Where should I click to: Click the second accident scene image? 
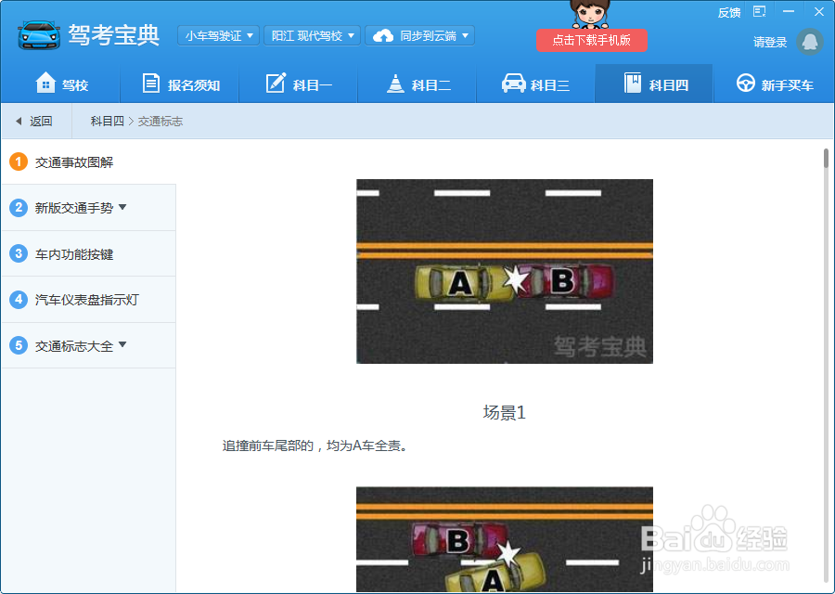coord(505,539)
